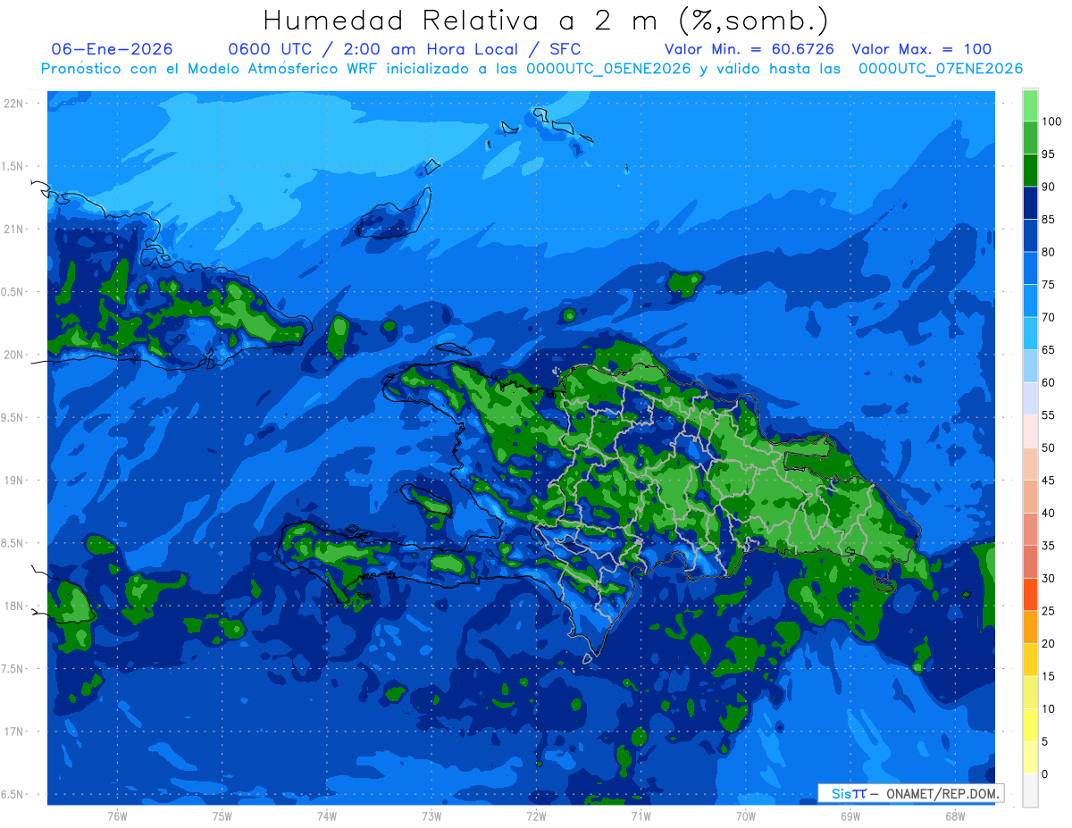The image size is (1072, 828).
Task: Click the legend value '20'
Action: coord(1049,643)
